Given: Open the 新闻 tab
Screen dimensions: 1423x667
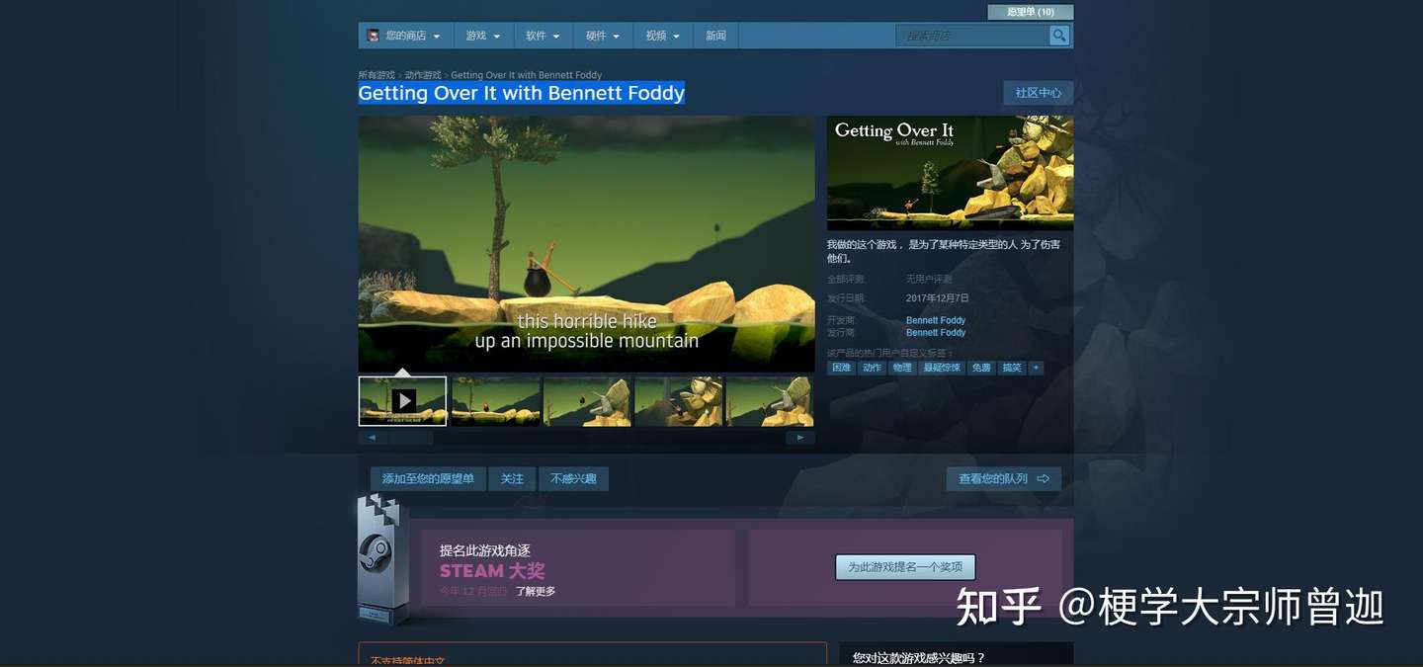Looking at the screenshot, I should (715, 36).
